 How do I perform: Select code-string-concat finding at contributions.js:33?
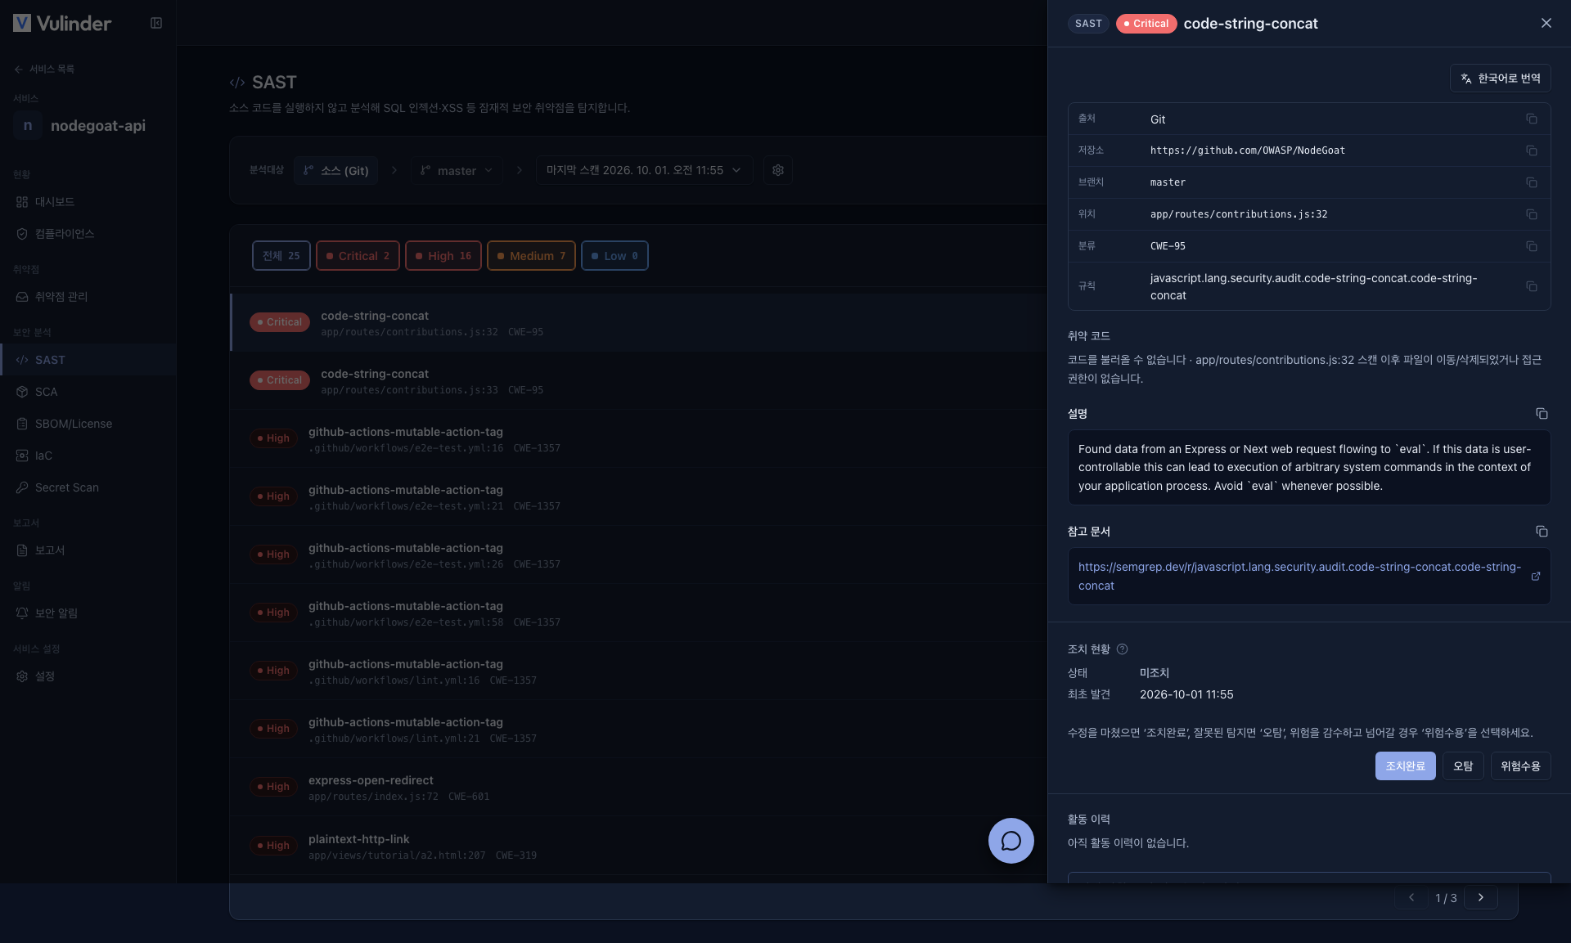(639, 381)
